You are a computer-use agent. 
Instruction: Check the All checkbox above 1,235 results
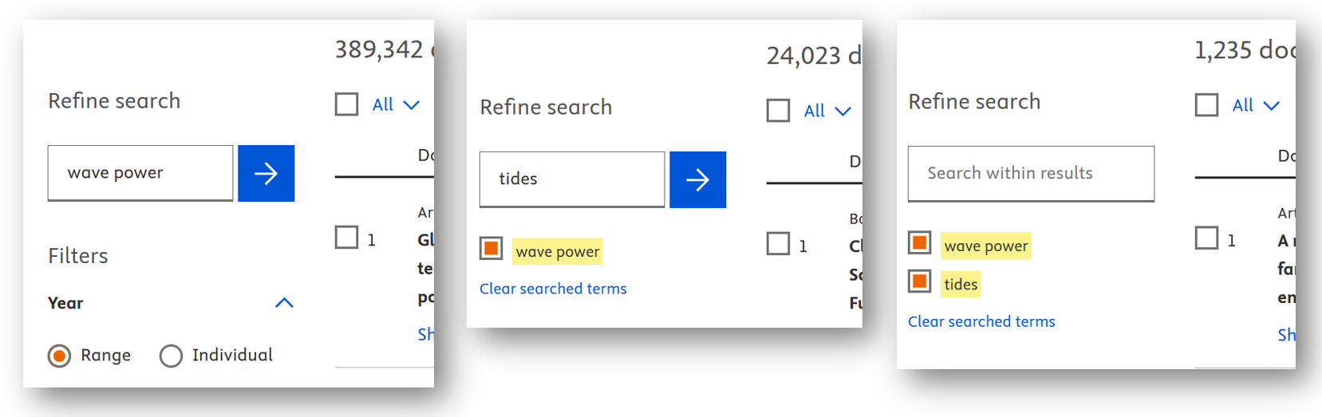coord(1206,105)
